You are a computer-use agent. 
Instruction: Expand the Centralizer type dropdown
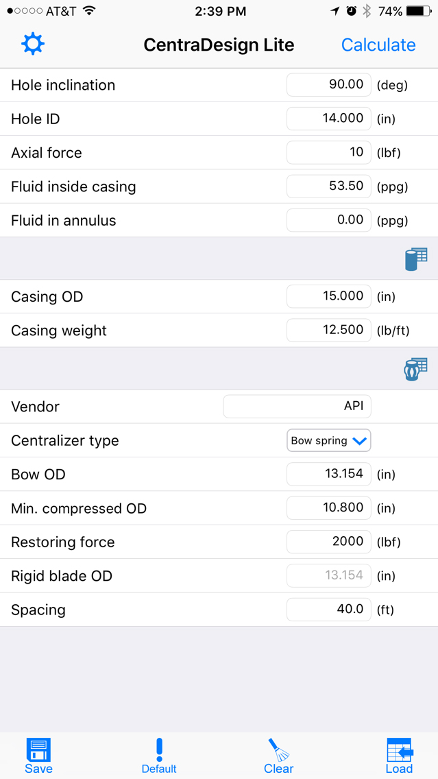329,441
